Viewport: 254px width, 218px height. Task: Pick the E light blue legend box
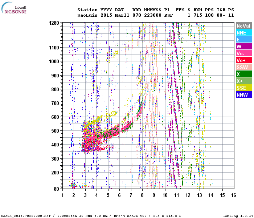tap(244, 40)
